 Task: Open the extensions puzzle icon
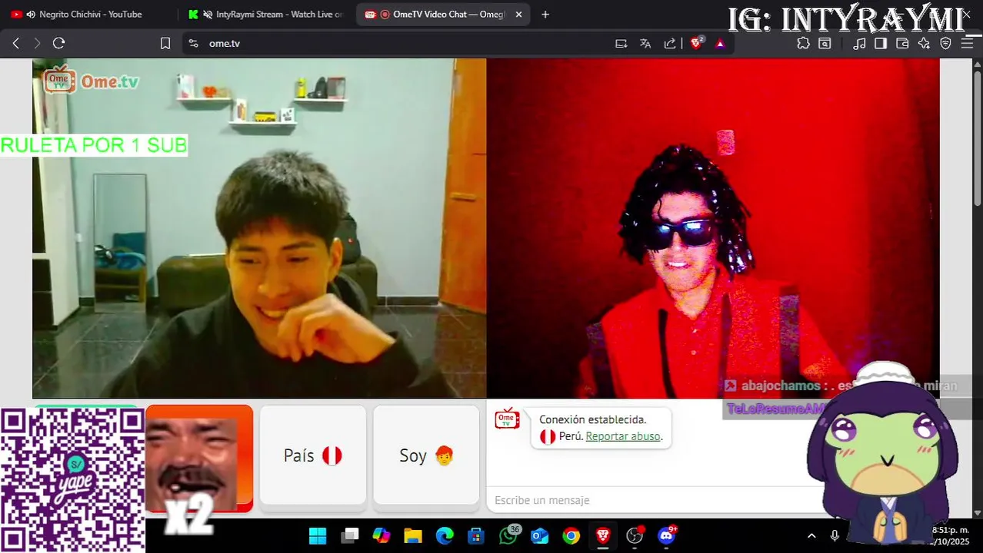pos(803,43)
